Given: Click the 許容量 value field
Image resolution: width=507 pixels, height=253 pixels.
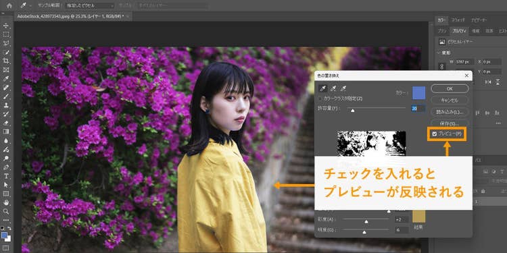Looking at the screenshot, I should (x=418, y=109).
